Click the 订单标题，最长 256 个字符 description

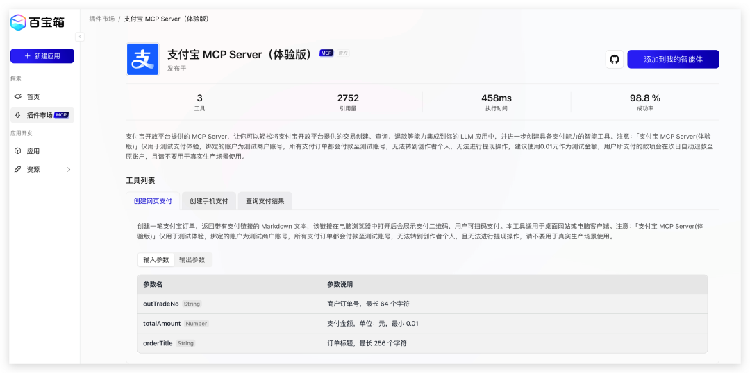pyautogui.click(x=367, y=343)
